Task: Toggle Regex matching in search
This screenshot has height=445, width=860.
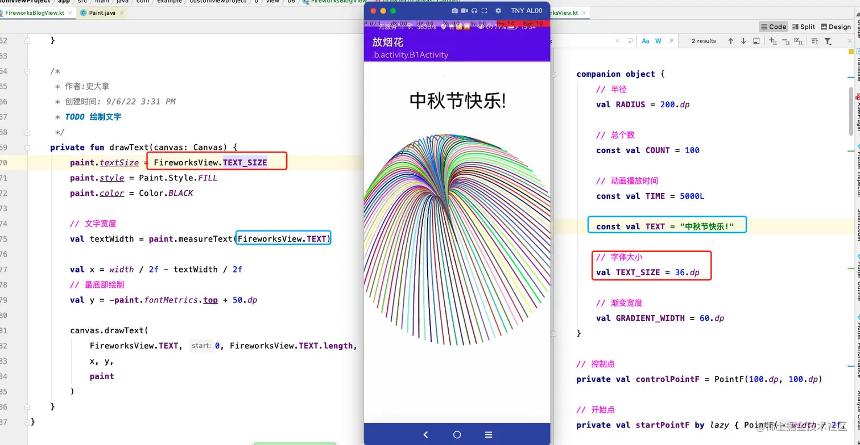Action: point(671,41)
